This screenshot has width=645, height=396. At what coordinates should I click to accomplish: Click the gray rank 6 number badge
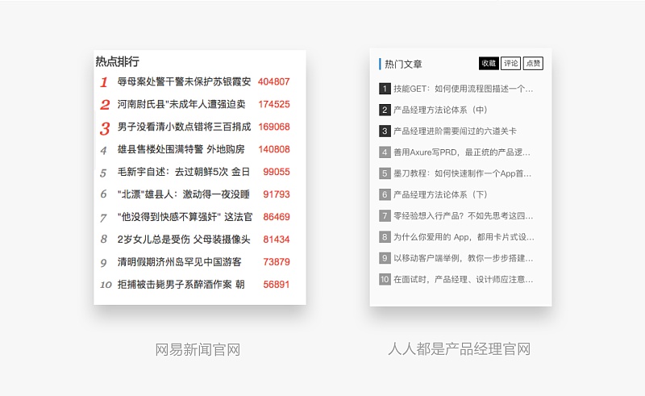(x=385, y=194)
